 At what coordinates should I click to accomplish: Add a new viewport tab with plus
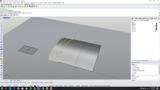21,80
